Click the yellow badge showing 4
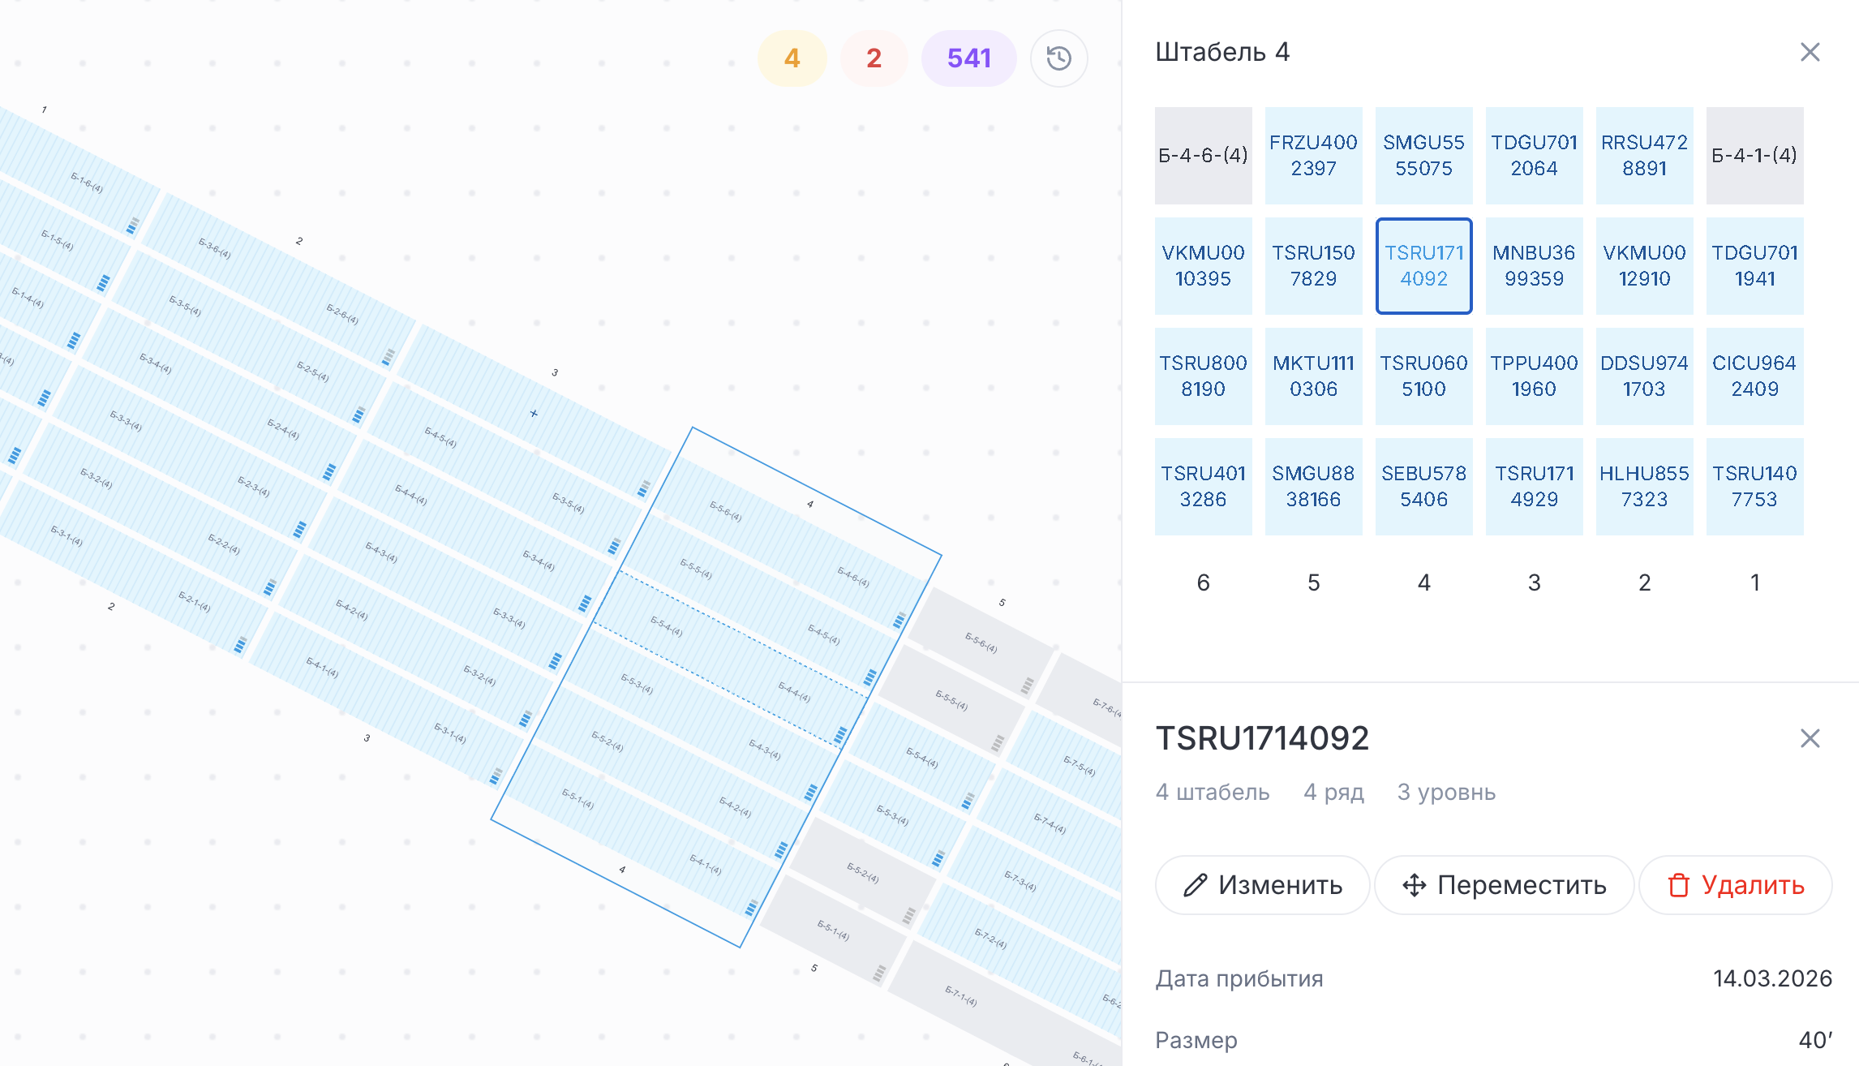Screen dimensions: 1859x1066 pos(792,58)
